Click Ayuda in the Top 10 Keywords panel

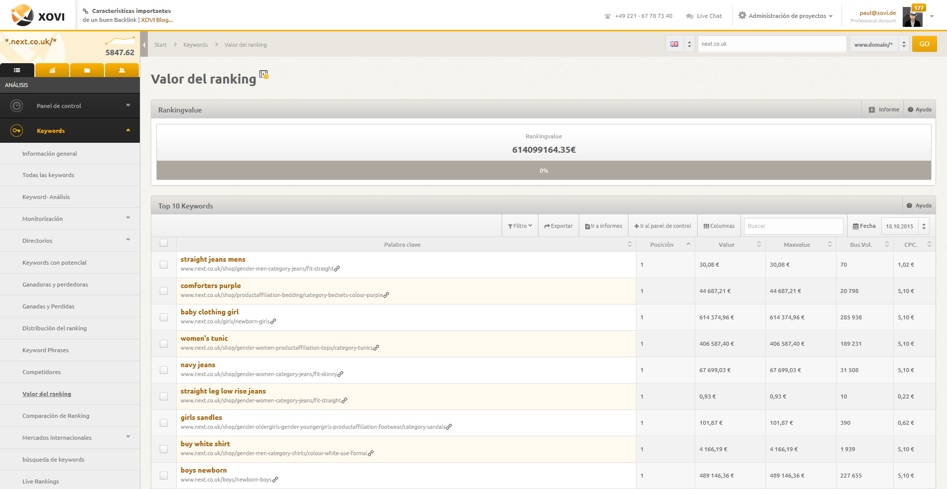919,205
